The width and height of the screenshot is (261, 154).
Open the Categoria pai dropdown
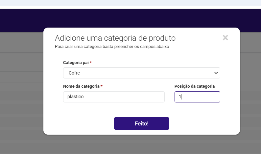click(141, 73)
